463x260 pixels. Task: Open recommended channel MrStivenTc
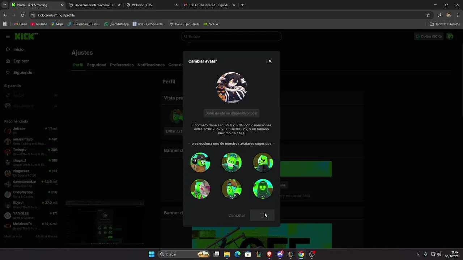click(31, 226)
